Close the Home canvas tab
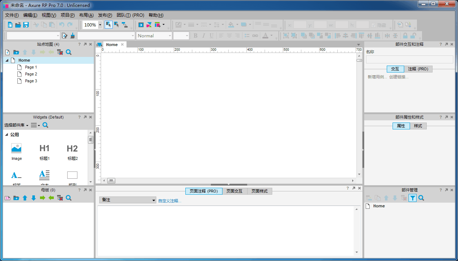 coord(122,45)
